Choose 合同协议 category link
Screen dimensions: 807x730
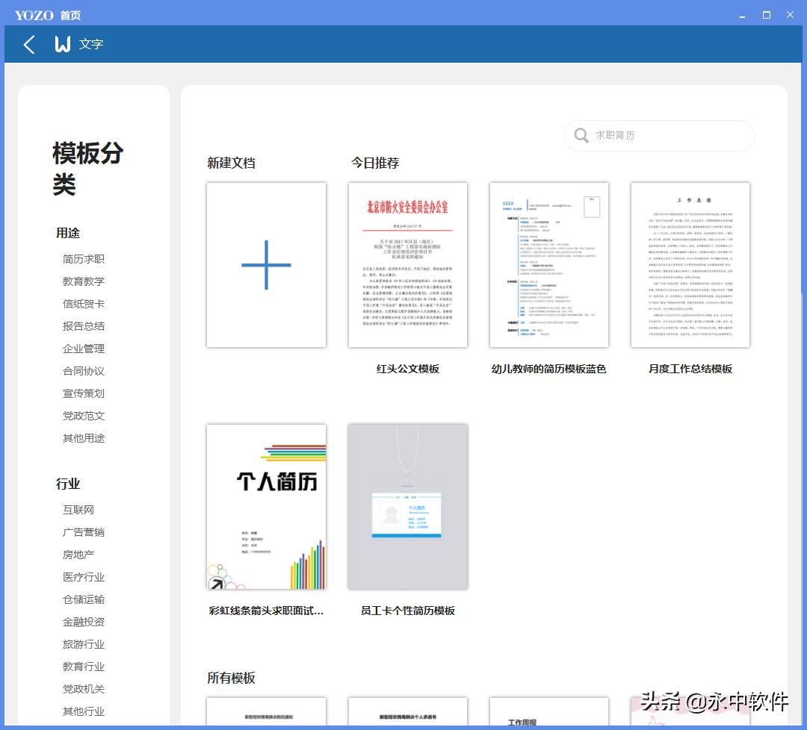pos(84,371)
